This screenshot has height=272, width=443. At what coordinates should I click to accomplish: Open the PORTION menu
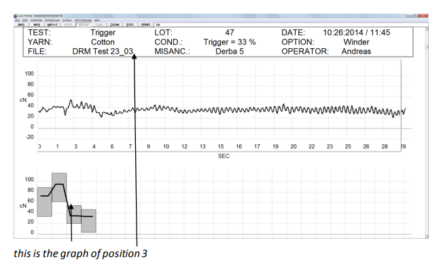point(26,19)
